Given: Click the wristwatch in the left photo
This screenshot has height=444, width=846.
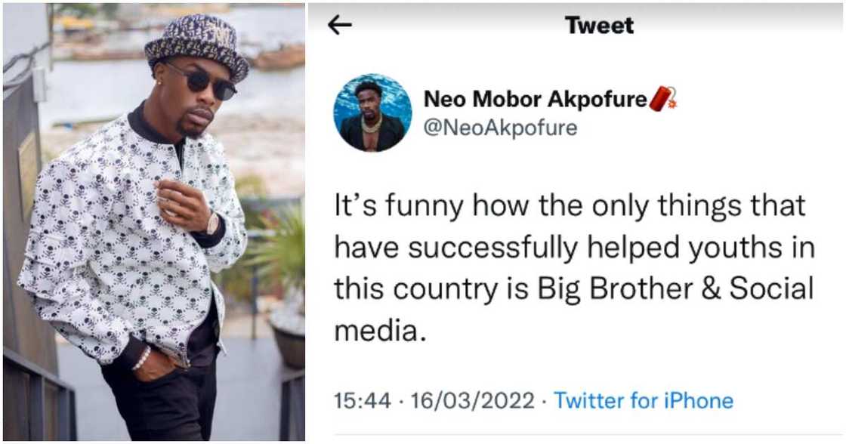Looking at the screenshot, I should tap(213, 223).
